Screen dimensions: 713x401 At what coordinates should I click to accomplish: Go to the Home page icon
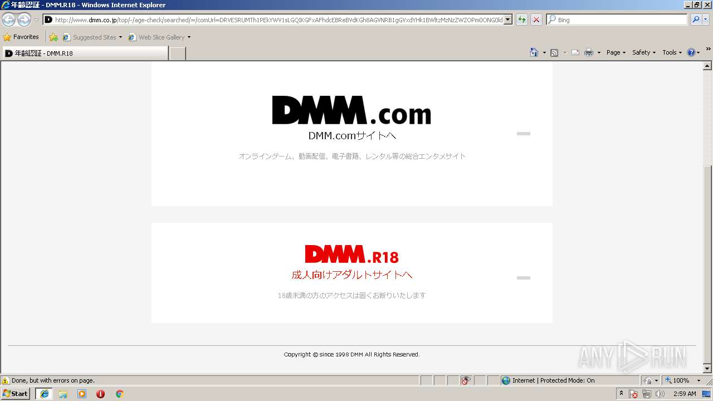click(534, 52)
